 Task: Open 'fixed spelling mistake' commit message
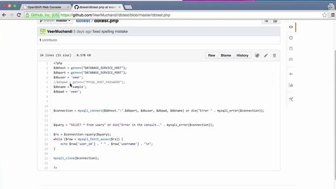[x=110, y=31]
